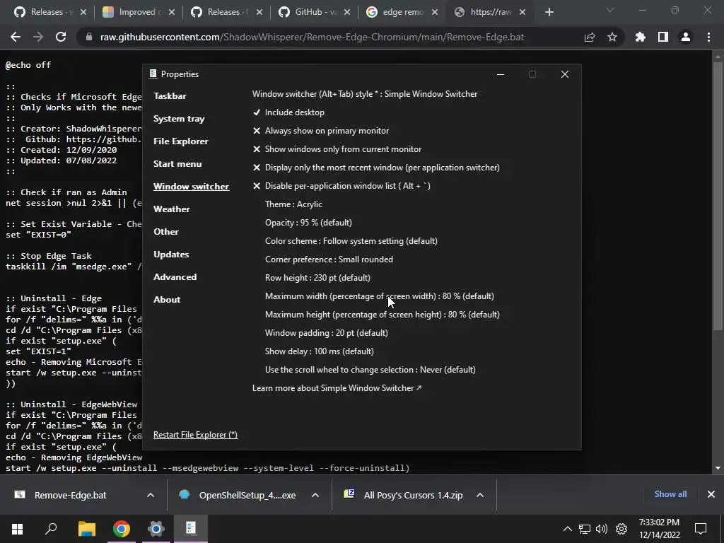724x543 pixels.
Task: Toggle 'Disable per-application window list'
Action: pos(341,186)
